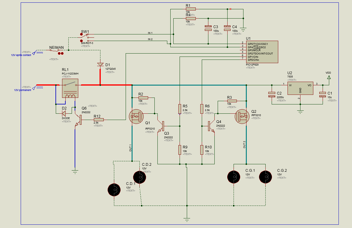Select diode D1 symbol

100,65
